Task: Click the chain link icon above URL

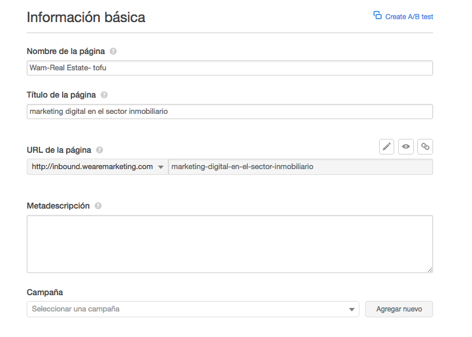Action: coord(425,147)
